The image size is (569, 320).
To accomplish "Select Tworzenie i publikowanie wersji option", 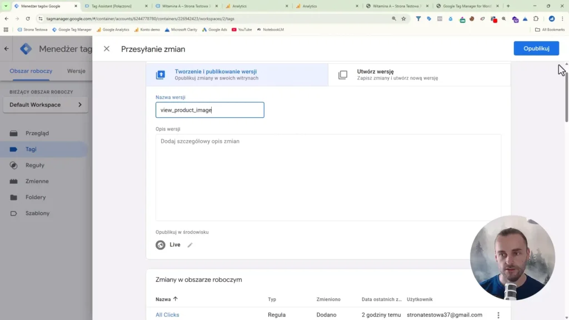I will pos(237,75).
